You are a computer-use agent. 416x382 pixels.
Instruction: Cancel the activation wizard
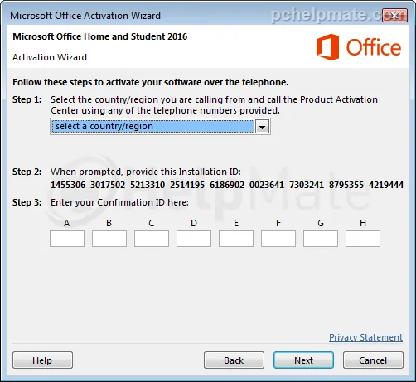click(x=373, y=360)
